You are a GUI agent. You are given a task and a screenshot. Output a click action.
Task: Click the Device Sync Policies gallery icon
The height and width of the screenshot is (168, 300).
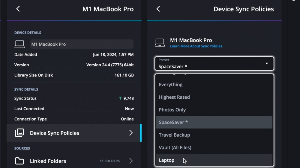click(19, 133)
